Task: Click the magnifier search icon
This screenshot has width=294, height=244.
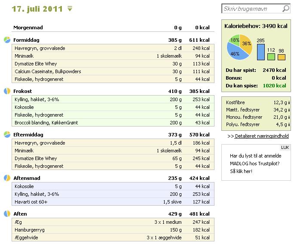Action: tap(286, 9)
